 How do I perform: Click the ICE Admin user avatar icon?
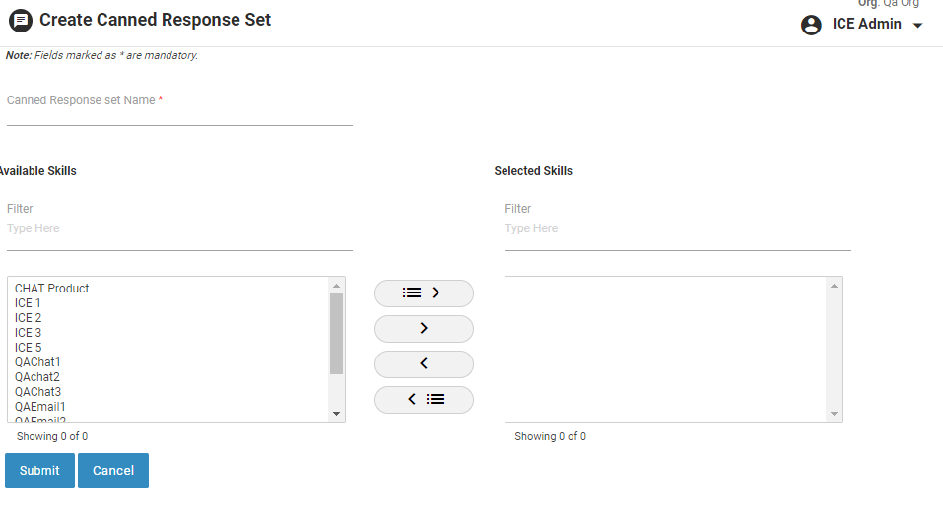pos(812,25)
